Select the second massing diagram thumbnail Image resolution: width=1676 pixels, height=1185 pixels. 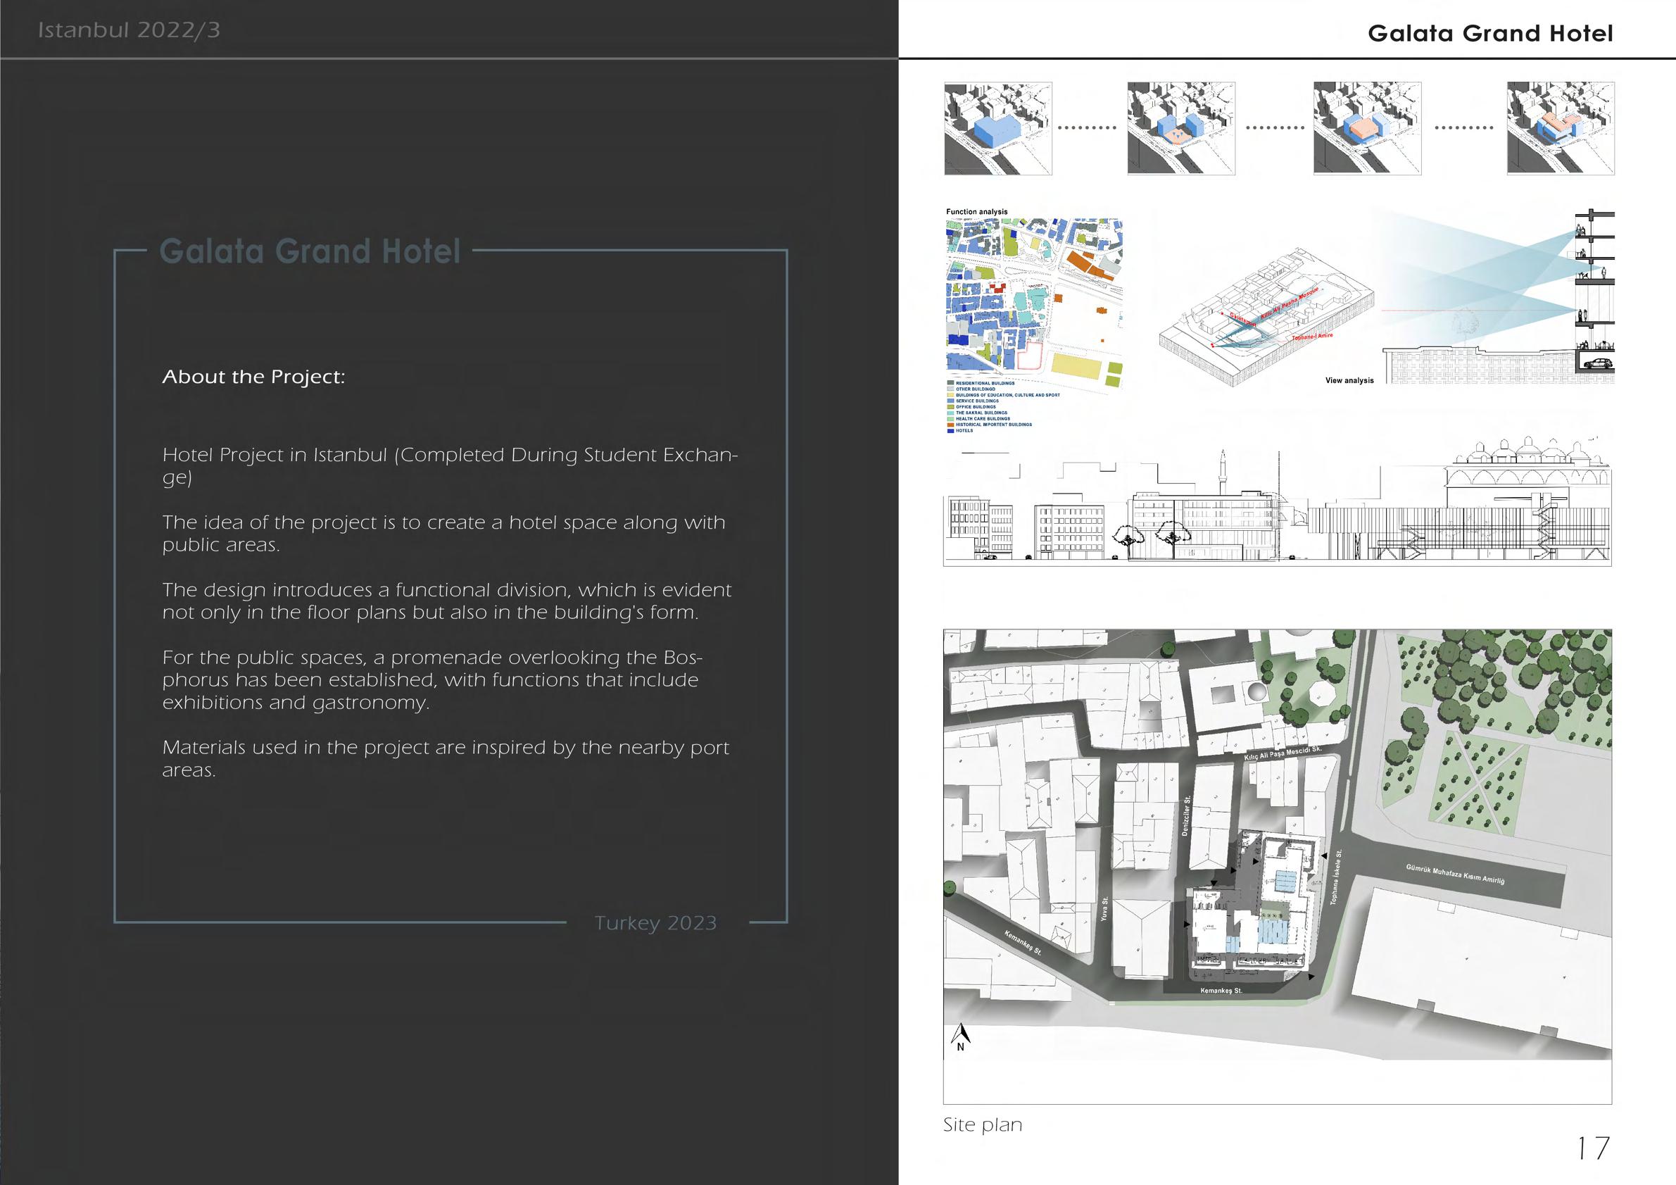click(x=1181, y=129)
